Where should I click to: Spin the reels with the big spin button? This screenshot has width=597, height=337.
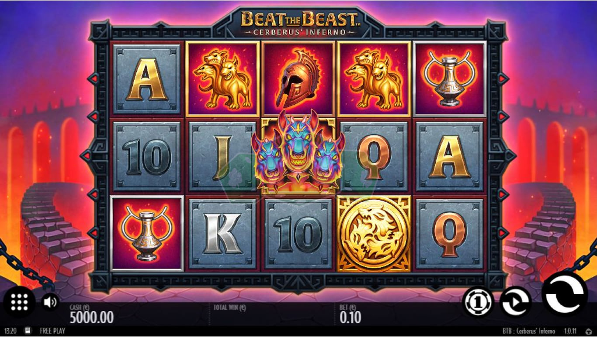[x=565, y=294]
